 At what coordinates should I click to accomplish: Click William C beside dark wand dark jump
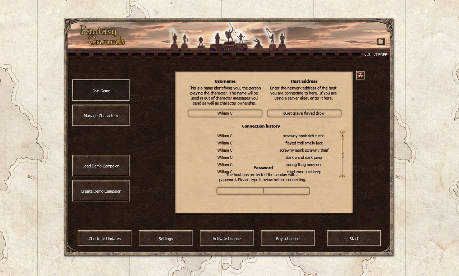(225, 157)
